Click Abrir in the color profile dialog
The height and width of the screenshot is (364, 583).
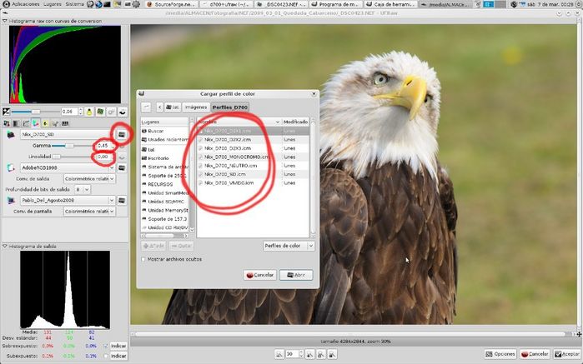tap(296, 275)
